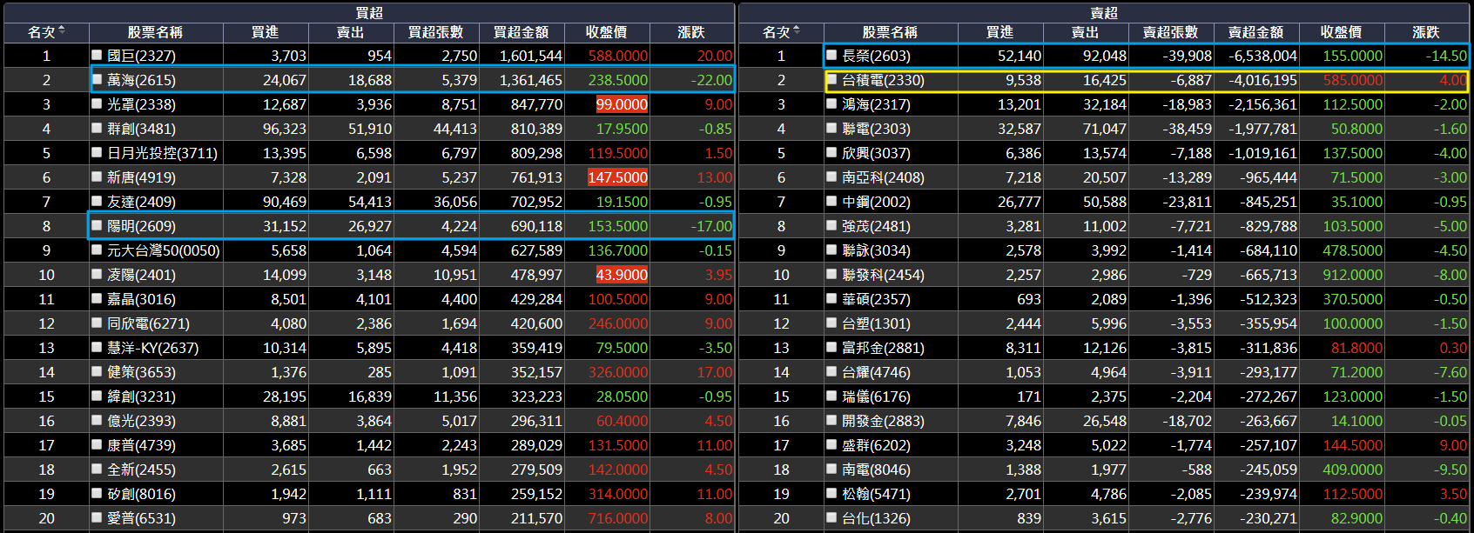The width and height of the screenshot is (1474, 533).
Task: Select the 健策(3653) stock name
Action: [x=141, y=372]
